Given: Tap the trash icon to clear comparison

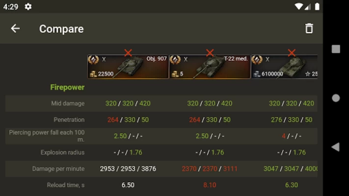Looking at the screenshot, I should click(x=309, y=28).
